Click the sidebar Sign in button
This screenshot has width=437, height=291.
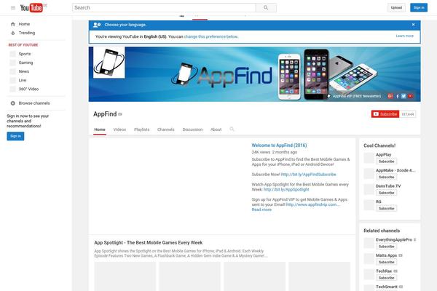point(15,136)
